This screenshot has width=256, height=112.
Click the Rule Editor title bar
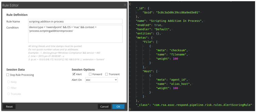62,5
